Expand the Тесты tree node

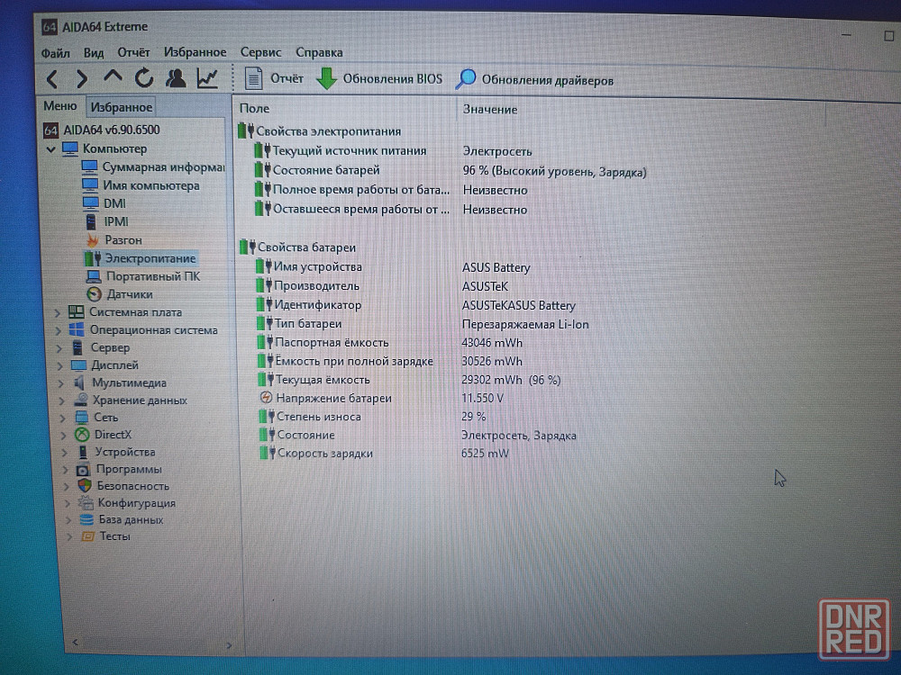pyautogui.click(x=69, y=536)
